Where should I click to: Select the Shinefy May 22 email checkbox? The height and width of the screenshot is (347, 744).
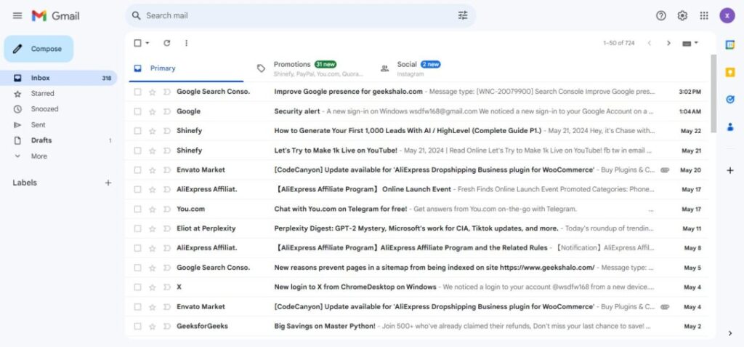tap(137, 131)
